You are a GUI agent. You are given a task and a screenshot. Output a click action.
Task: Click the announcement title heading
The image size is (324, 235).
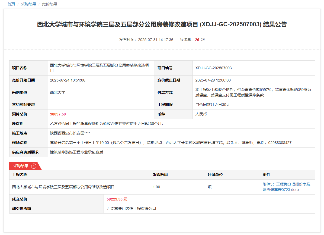coord(162,24)
